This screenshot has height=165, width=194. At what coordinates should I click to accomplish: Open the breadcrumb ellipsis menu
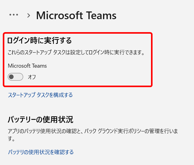[x=14, y=15]
